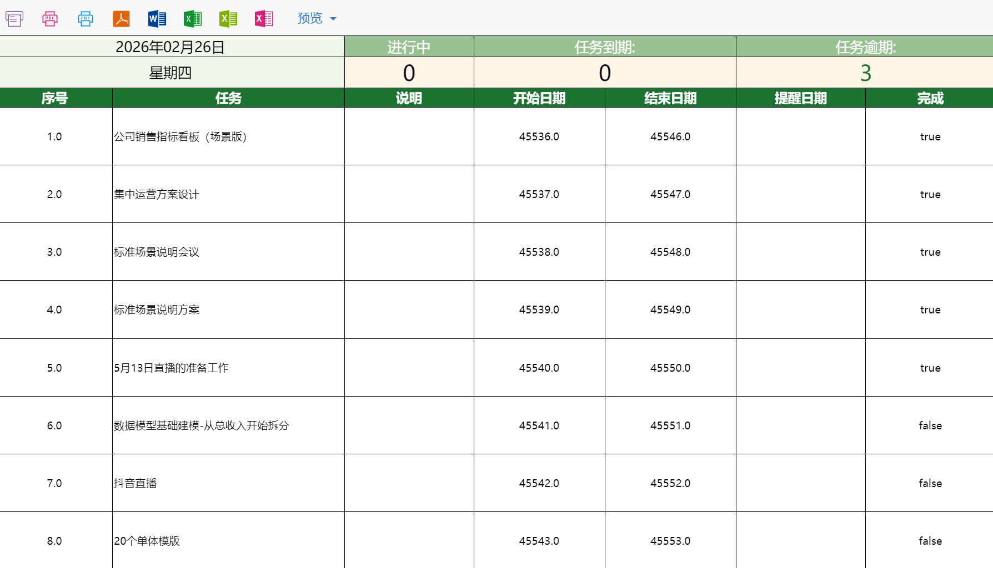This screenshot has height=568, width=993.
Task: Select the 说明 cell for 标准场景说明会议
Action: [409, 252]
